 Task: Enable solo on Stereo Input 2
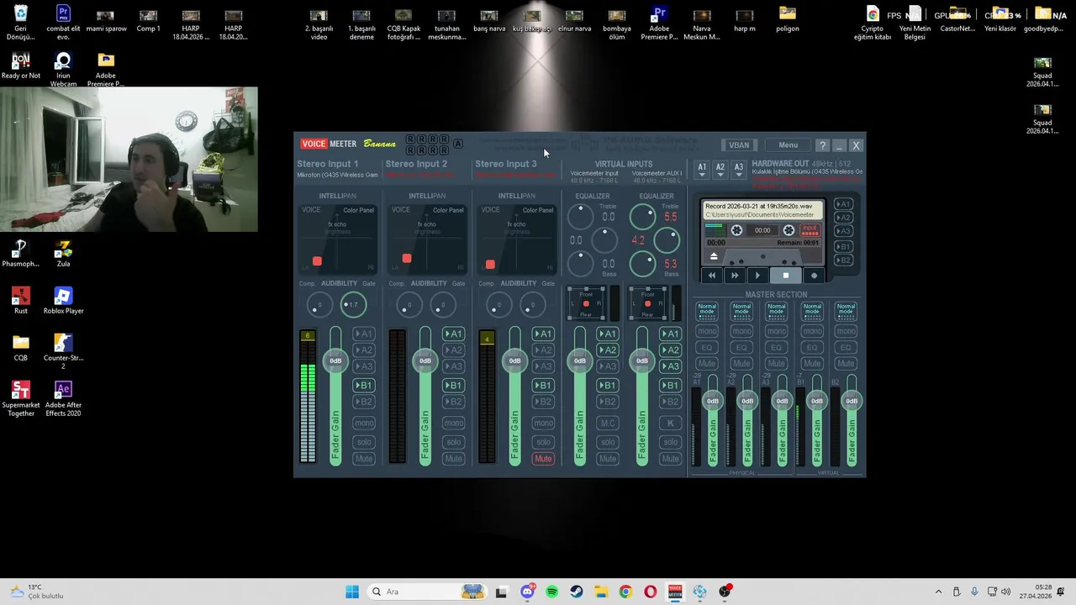453,442
